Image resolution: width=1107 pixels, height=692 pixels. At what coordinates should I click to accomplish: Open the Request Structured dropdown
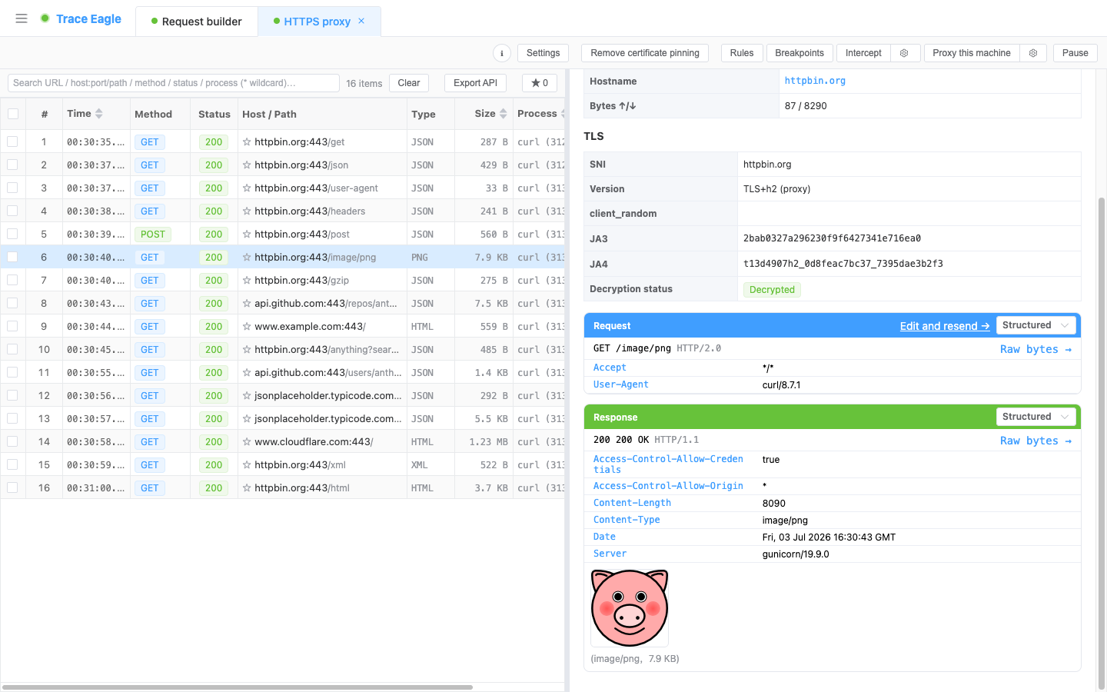pyautogui.click(x=1036, y=325)
